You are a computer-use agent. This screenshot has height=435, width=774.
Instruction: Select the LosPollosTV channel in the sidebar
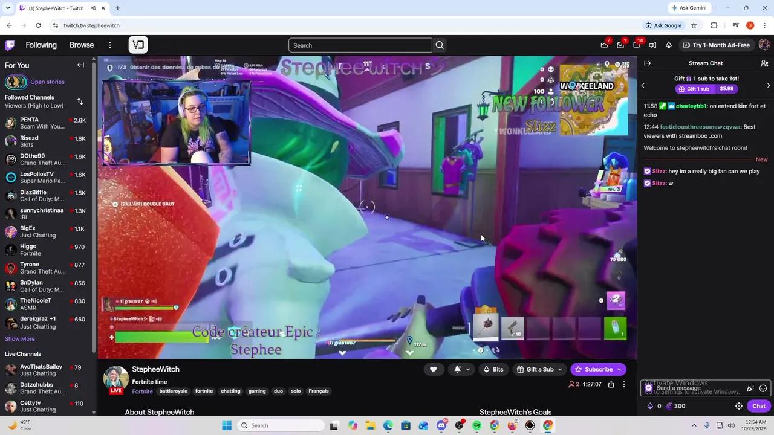click(x=46, y=178)
